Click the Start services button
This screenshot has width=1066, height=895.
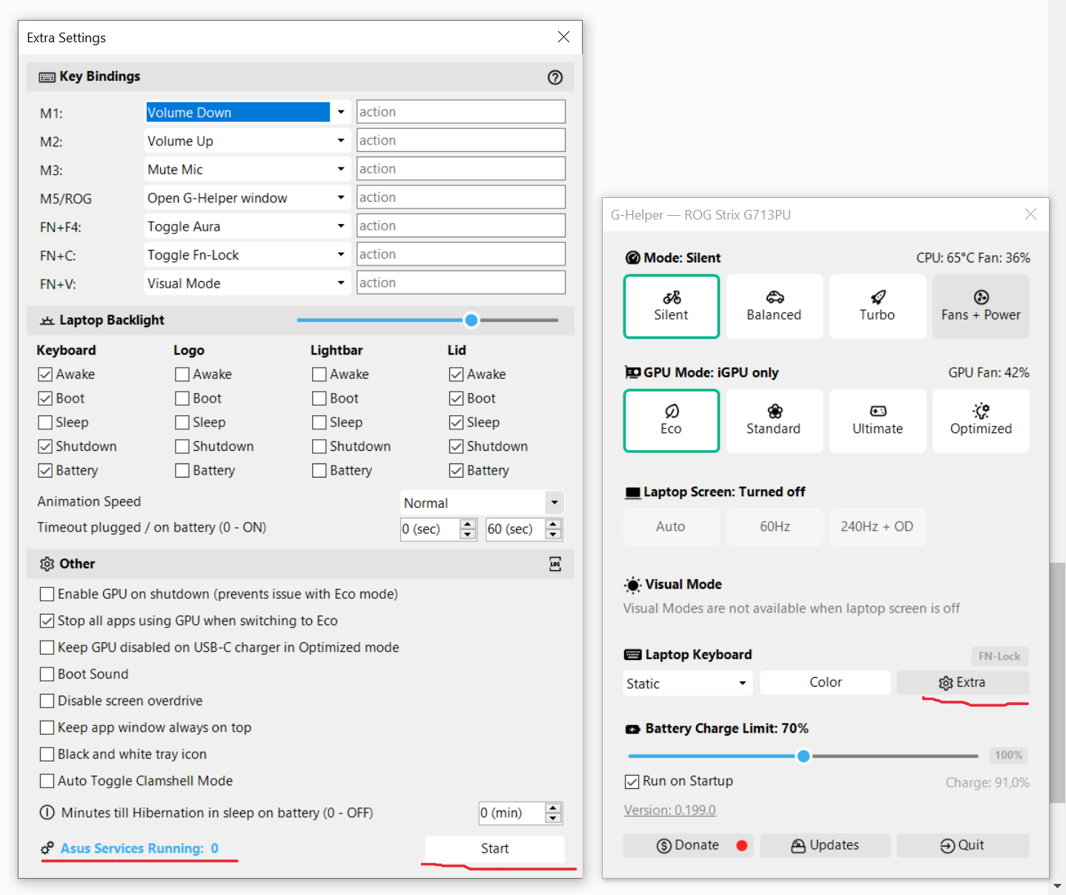[494, 848]
